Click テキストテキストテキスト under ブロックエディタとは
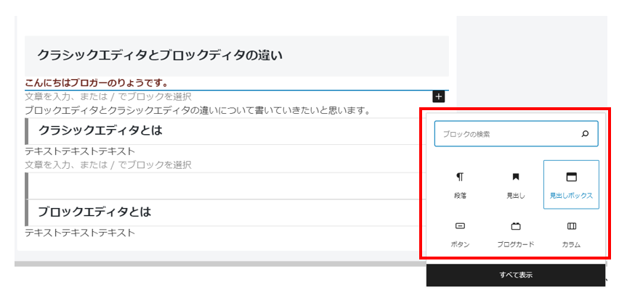 [x=80, y=233]
